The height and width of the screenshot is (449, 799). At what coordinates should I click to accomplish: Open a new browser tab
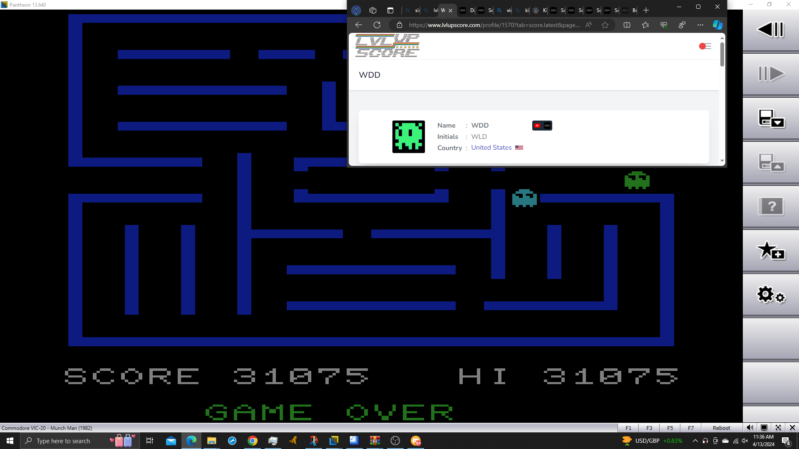pyautogui.click(x=646, y=10)
